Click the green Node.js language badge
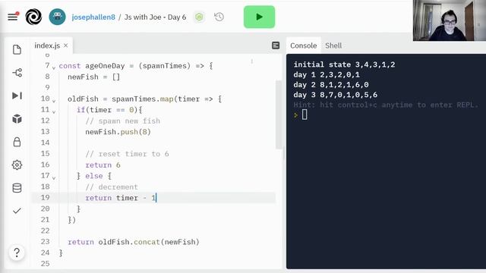486x273 pixels. click(x=199, y=17)
